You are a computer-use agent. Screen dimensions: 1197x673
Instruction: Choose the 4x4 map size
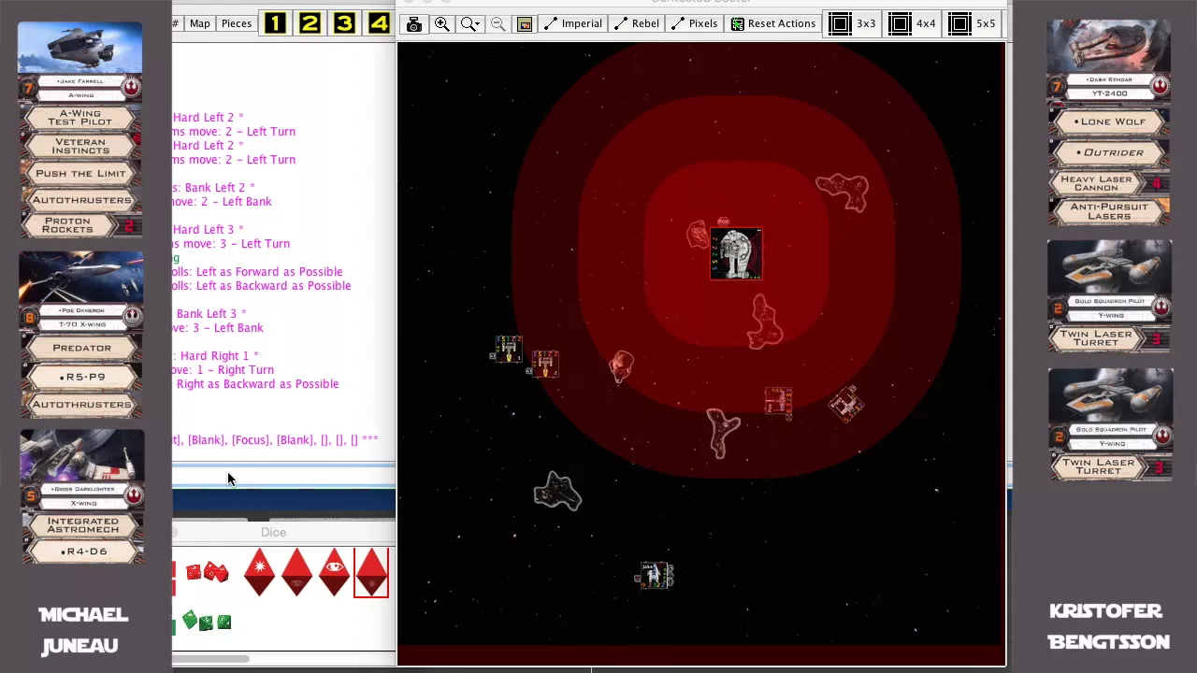click(x=912, y=23)
